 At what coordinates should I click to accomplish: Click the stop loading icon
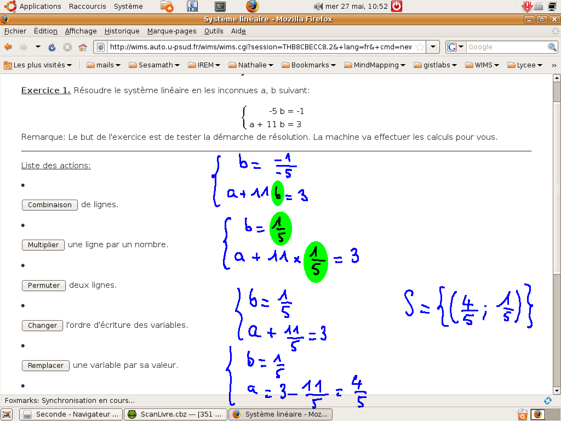pyautogui.click(x=67, y=47)
